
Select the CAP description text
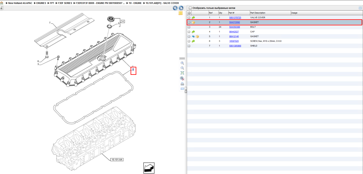pyautogui.click(x=252, y=32)
